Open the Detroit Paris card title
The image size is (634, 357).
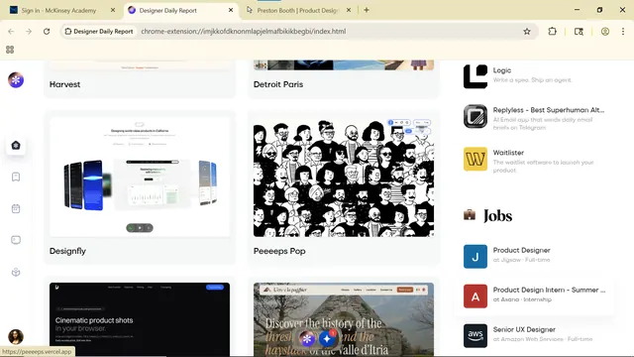point(278,84)
